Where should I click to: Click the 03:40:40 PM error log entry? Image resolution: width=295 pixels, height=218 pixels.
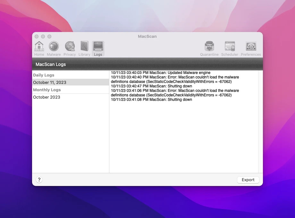pyautogui.click(x=175, y=79)
